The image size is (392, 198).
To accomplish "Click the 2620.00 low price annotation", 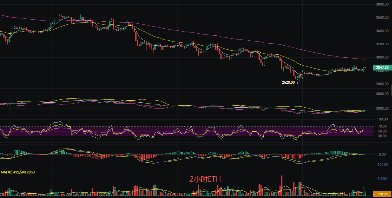I will [x=288, y=82].
